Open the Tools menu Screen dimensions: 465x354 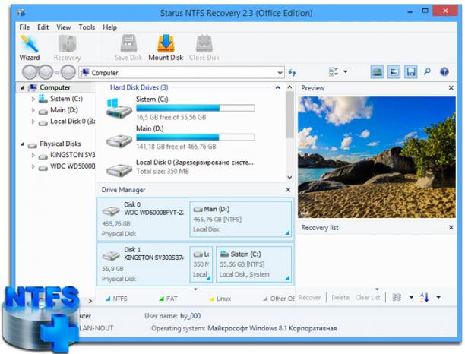(87, 27)
